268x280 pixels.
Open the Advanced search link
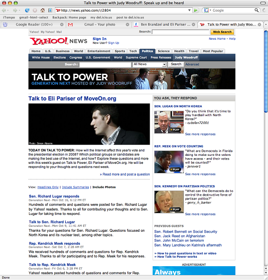click(x=192, y=64)
